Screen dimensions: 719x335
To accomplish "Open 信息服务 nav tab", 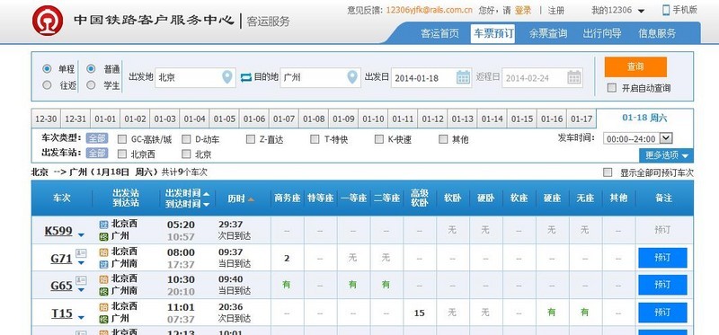I will (x=657, y=33).
